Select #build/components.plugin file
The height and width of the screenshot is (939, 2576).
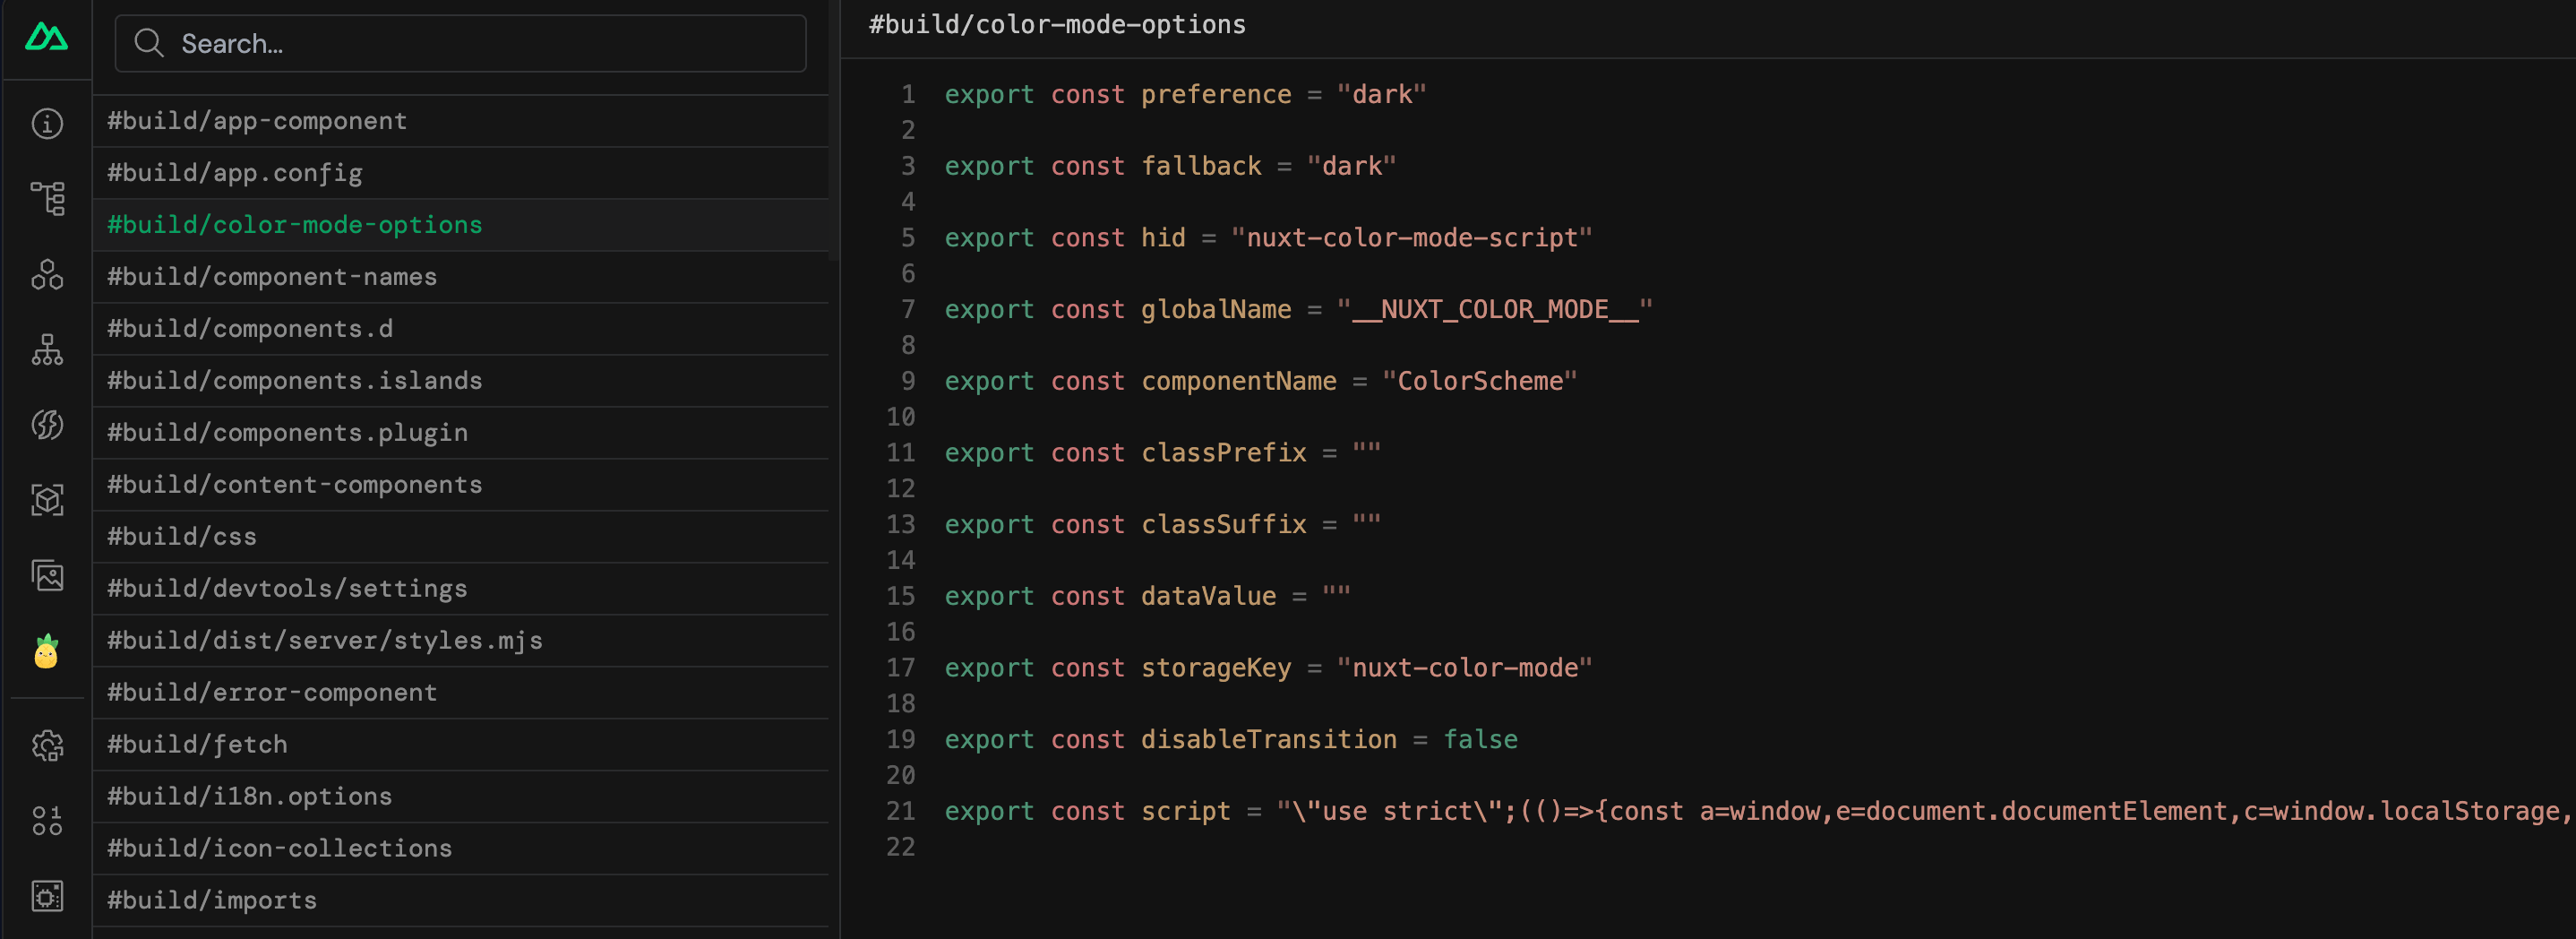coord(460,433)
